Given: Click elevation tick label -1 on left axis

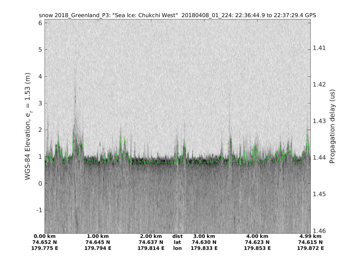Looking at the screenshot, I should 39,210.
